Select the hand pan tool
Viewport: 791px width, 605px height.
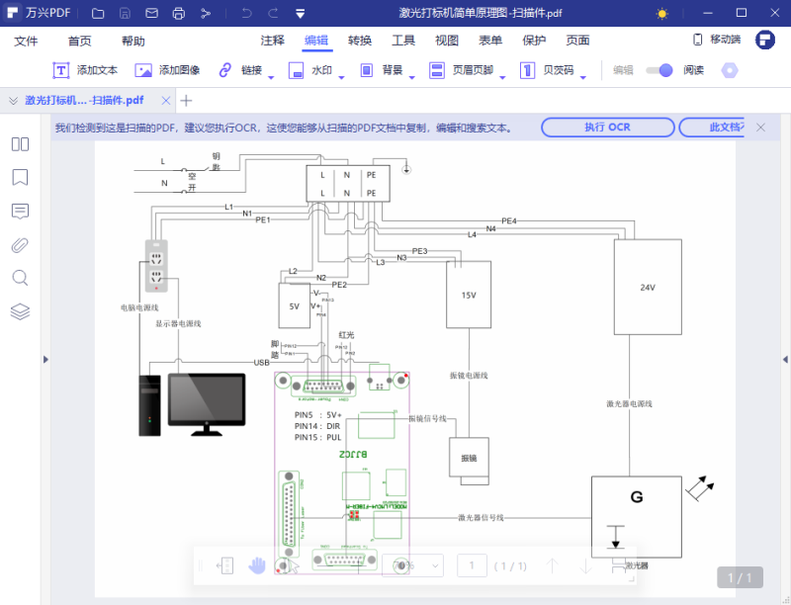[x=257, y=565]
